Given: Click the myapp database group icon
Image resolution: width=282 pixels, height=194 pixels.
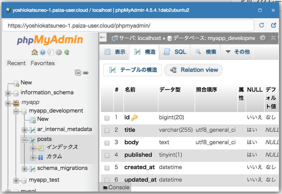Looking at the screenshot, I should click(16, 103).
